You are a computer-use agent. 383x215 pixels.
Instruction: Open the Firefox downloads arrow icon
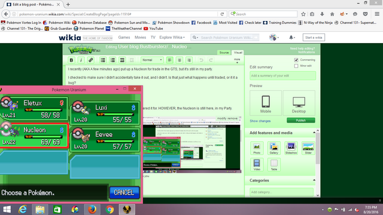point(322,14)
